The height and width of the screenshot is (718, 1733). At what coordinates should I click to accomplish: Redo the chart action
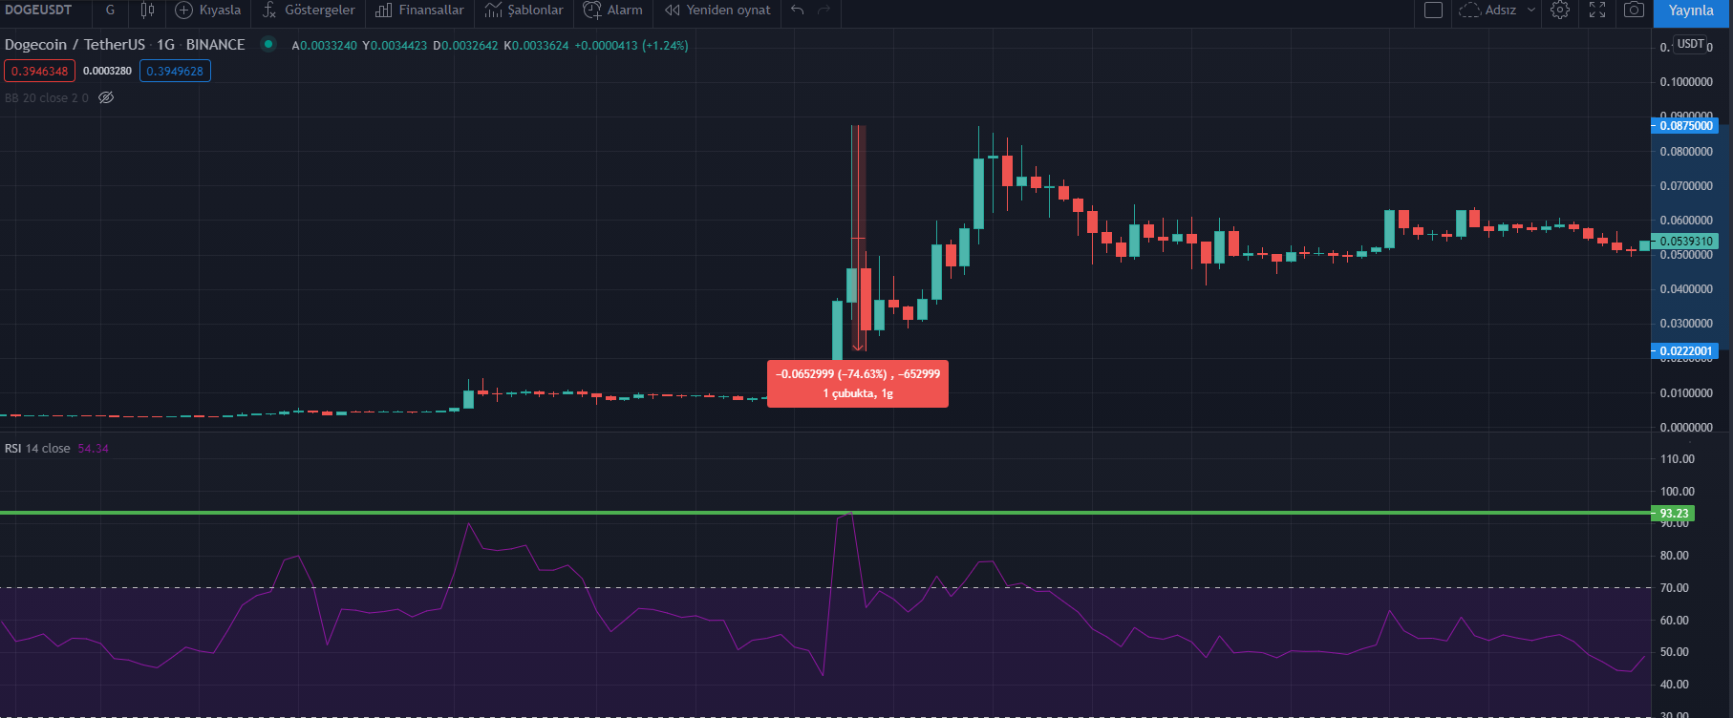[824, 11]
